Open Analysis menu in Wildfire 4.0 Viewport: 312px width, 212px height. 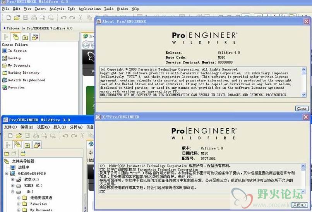click(x=57, y=9)
